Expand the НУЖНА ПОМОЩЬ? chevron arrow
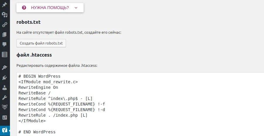This screenshot has width=264, height=136. coord(76,8)
